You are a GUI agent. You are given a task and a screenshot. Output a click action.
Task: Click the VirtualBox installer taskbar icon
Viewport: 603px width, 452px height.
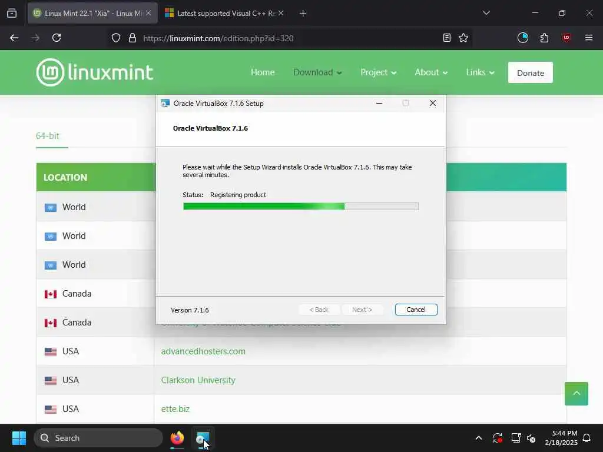203,438
